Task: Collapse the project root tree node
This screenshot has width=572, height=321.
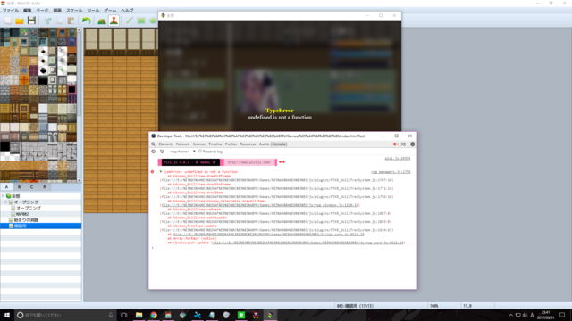Action: coord(4,196)
